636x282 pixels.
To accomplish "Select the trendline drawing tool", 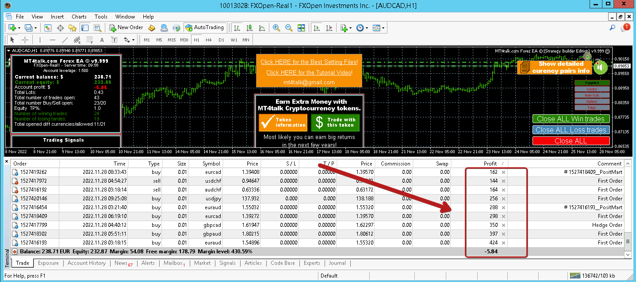I will (x=65, y=40).
